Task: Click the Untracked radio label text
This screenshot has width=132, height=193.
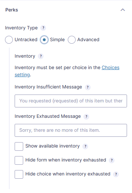Action: pos(26,40)
